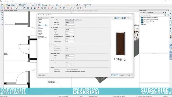172x97 pixels.
Task: Select the red Roof tool icon
Action: pos(38,8)
